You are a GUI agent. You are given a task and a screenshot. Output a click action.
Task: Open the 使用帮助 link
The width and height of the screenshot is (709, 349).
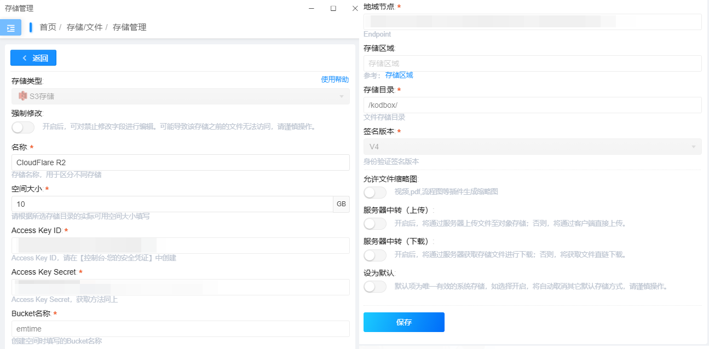click(335, 79)
